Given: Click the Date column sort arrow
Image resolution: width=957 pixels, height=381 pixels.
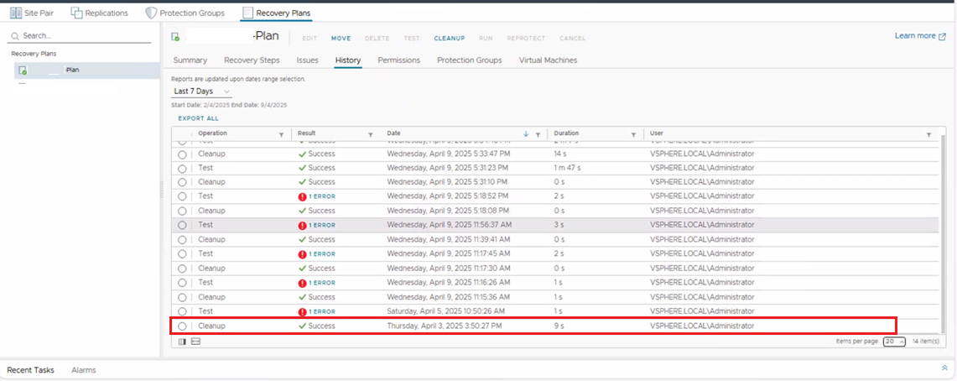Looking at the screenshot, I should 526,134.
